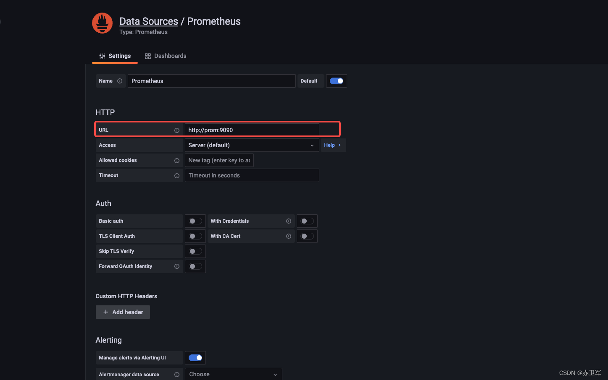The image size is (608, 380).
Task: Open the Forward OAuth Identity info tooltip
Action: 176,266
